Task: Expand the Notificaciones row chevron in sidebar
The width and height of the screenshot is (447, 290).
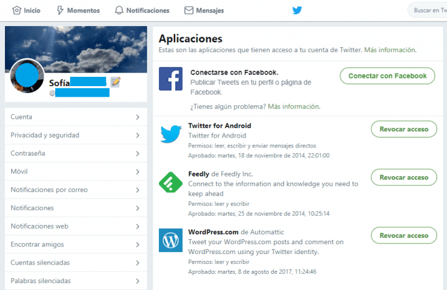Action: [138, 208]
